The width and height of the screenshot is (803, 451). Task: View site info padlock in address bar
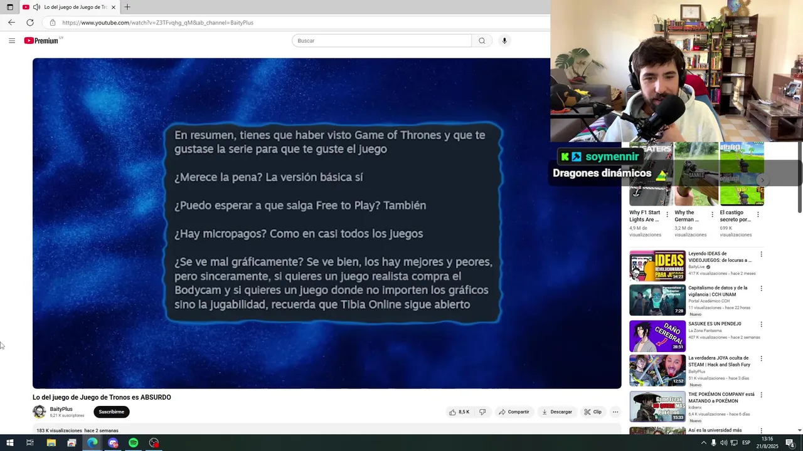[x=53, y=23]
